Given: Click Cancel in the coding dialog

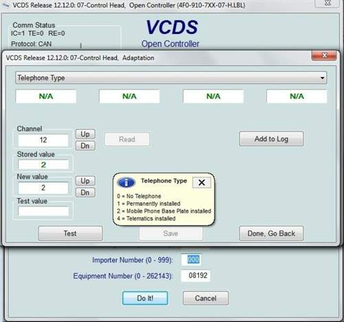Looking at the screenshot, I should (206, 298).
